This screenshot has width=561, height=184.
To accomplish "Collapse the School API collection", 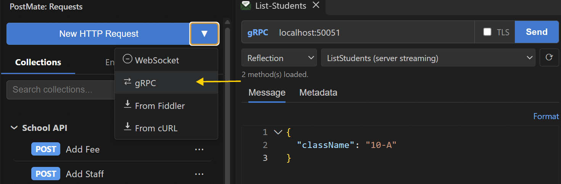I will point(14,128).
